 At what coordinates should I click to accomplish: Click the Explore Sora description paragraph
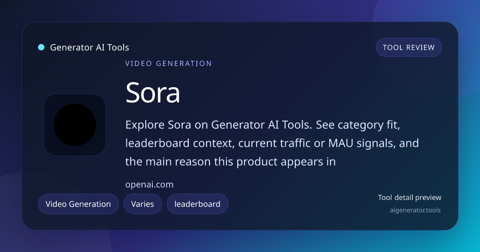click(272, 143)
